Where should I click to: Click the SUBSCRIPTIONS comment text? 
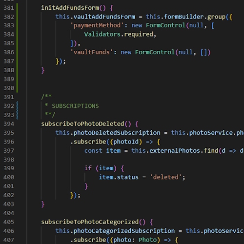click(75, 106)
